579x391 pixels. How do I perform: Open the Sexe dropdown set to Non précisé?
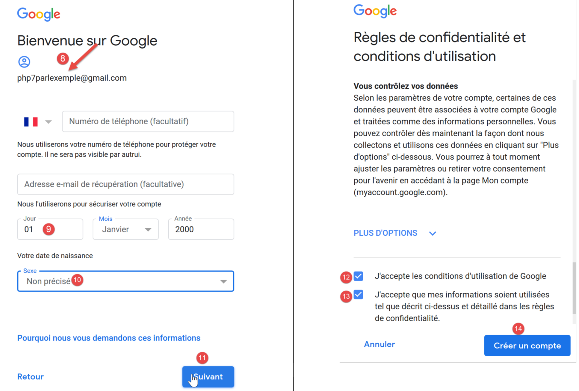pos(125,281)
